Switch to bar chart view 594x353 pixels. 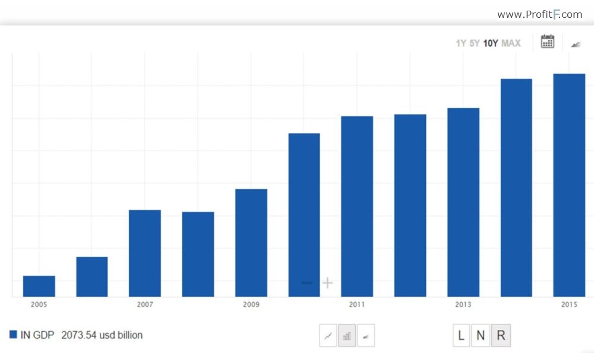(347, 335)
